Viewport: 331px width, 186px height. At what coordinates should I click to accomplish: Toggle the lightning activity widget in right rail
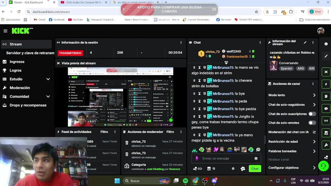pyautogui.click(x=326, y=84)
